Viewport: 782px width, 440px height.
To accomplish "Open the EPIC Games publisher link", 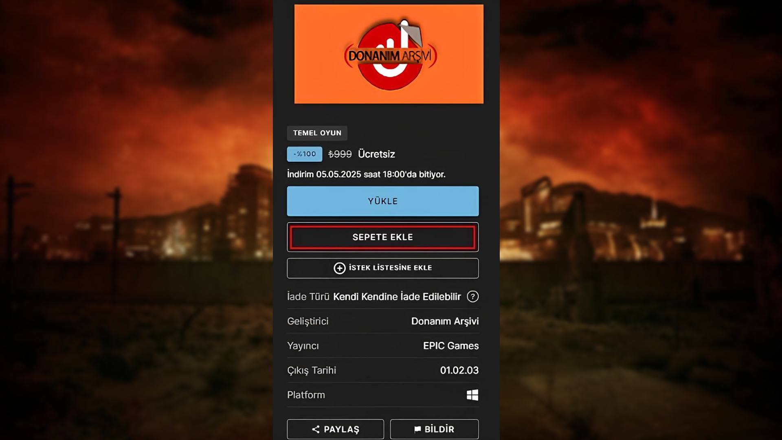I will [x=450, y=345].
